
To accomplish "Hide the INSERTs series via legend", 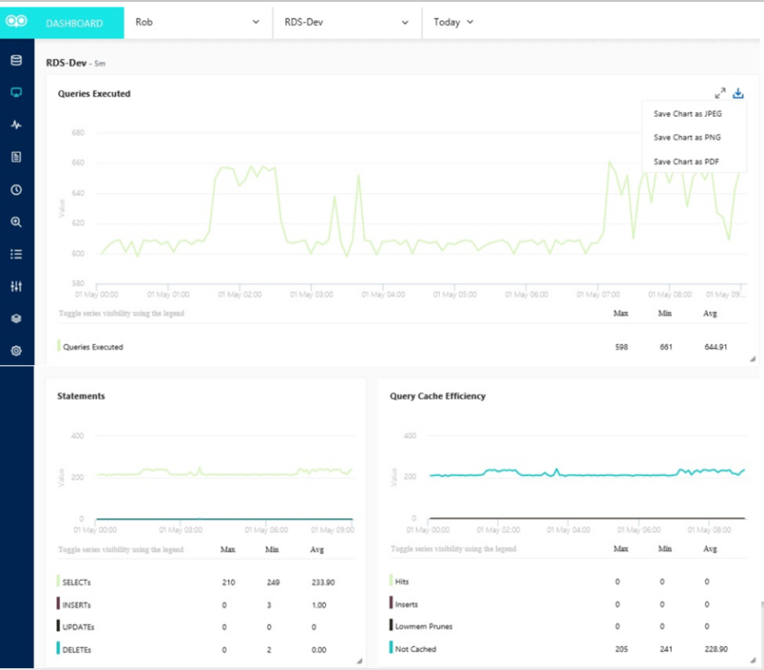I will point(77,605).
